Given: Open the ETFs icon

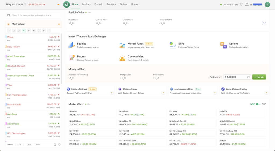Looking at the screenshot, I should tap(173, 45).
